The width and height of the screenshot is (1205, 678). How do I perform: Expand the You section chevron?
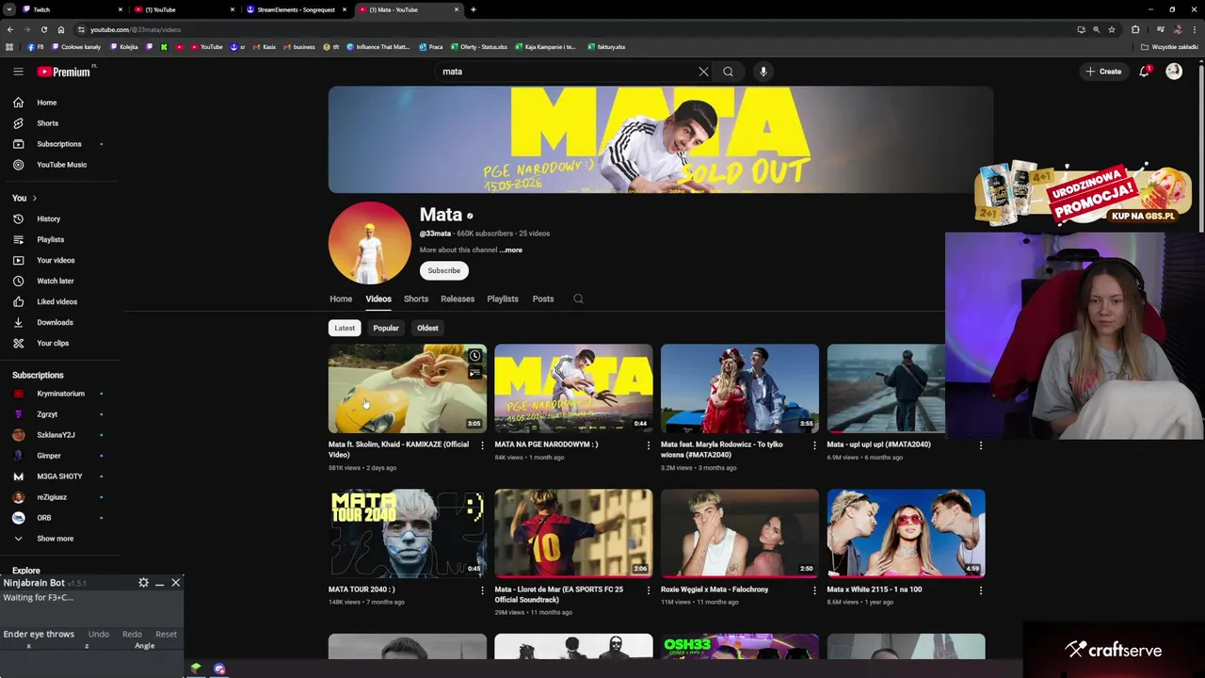click(x=35, y=198)
